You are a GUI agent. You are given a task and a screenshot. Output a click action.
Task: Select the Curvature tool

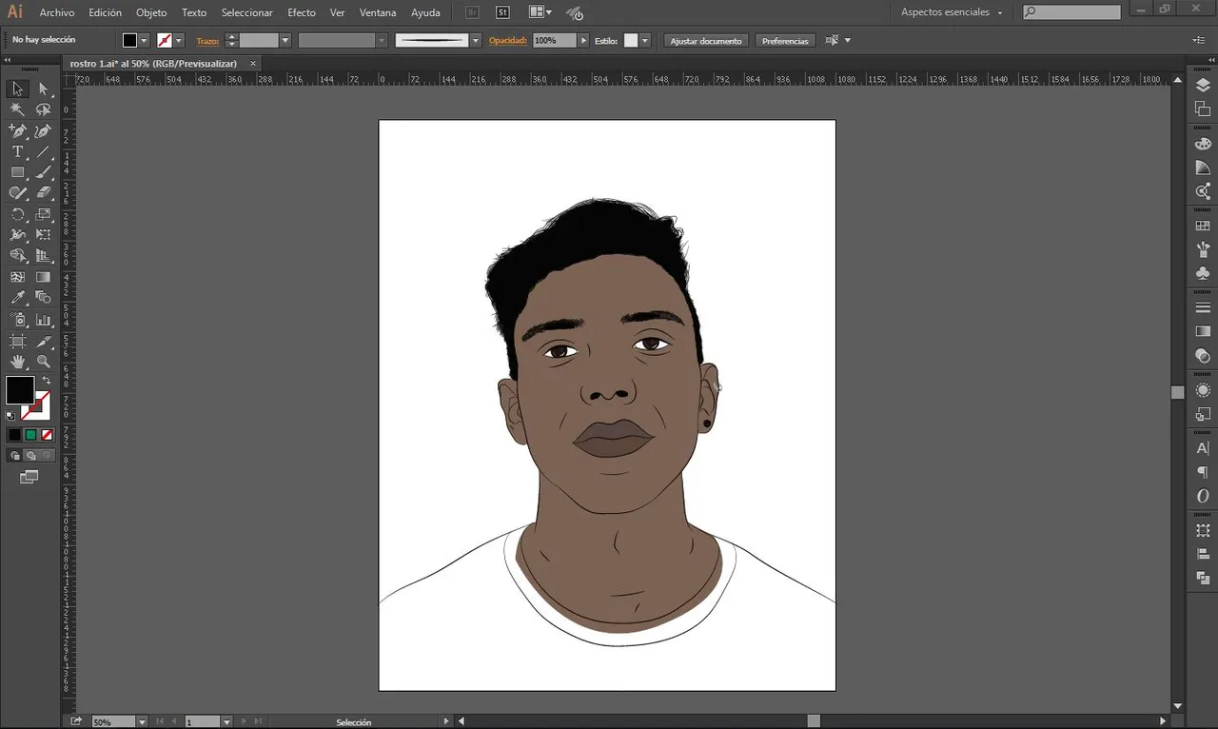pyautogui.click(x=43, y=131)
